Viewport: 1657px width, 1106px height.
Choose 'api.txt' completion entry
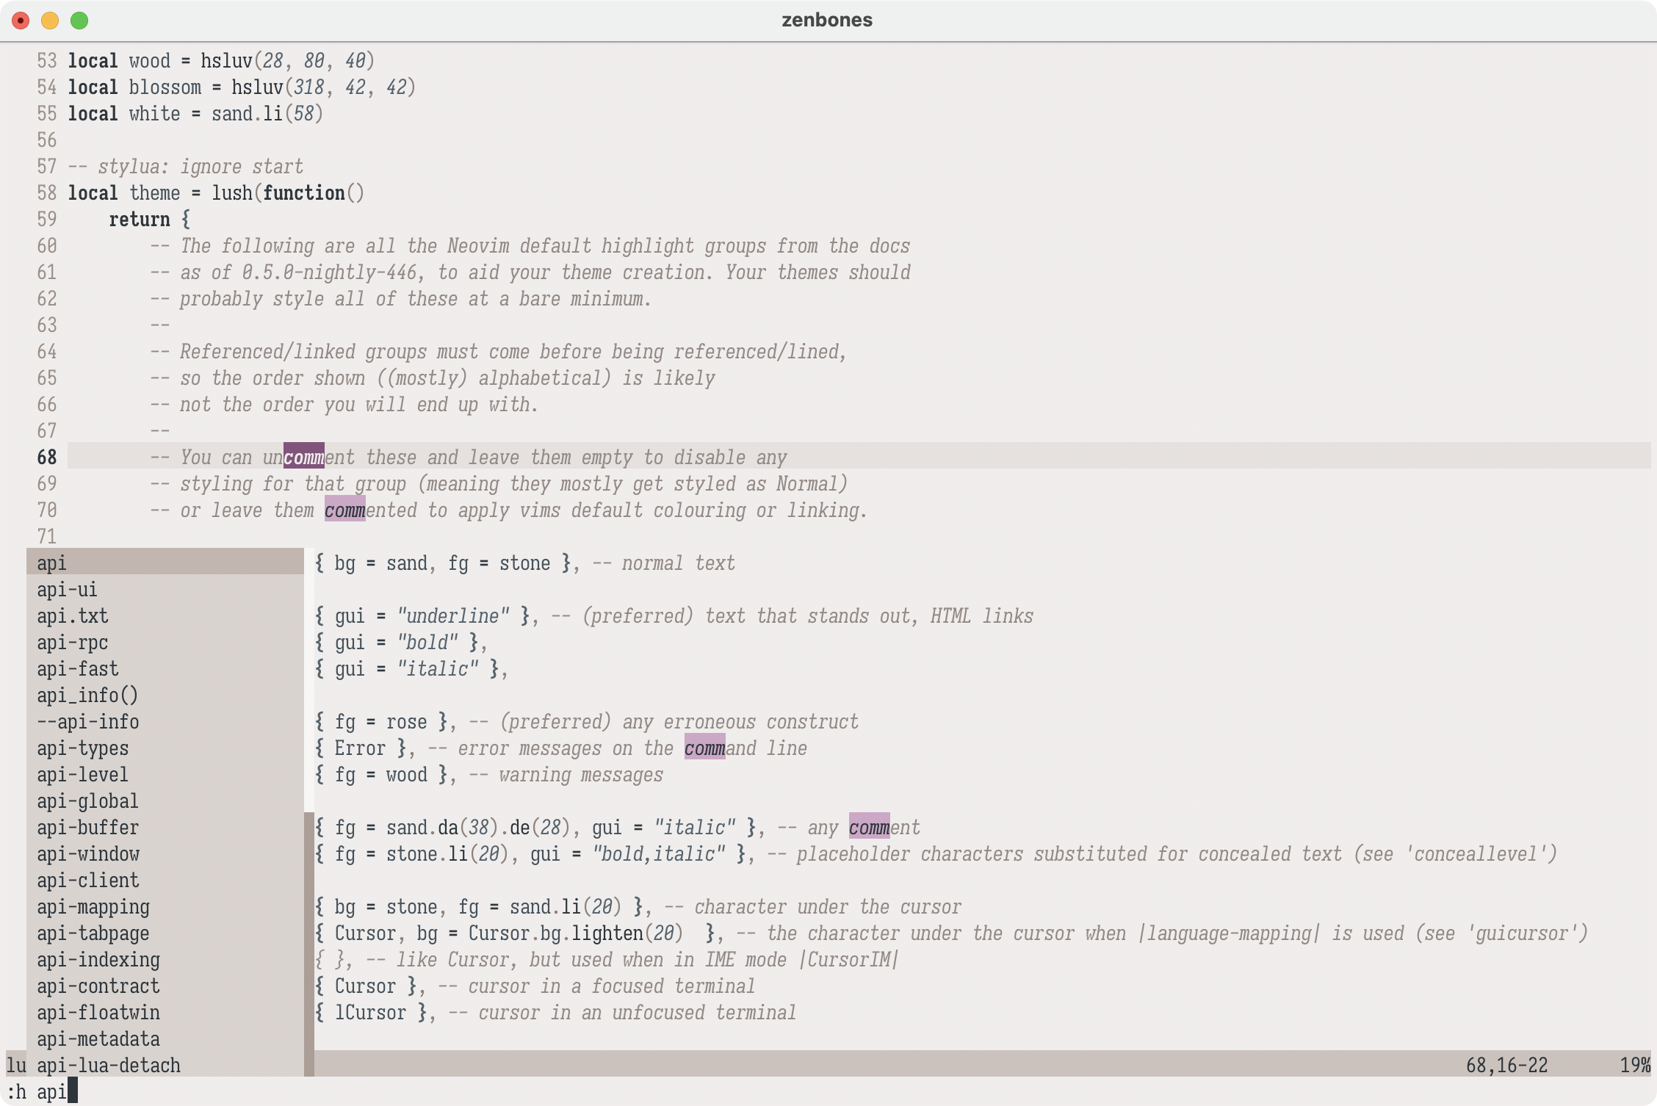(73, 616)
